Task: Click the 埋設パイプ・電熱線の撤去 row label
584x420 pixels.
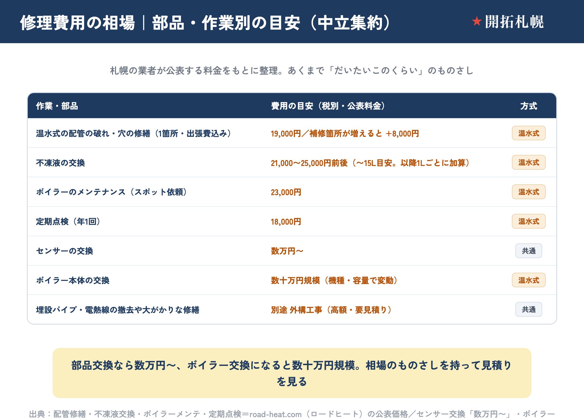Action: tap(118, 310)
